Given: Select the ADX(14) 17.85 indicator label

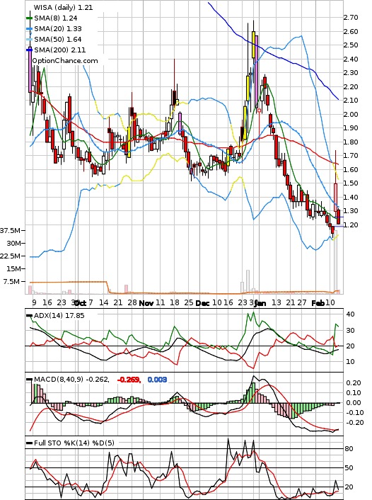Looking at the screenshot, I should [x=59, y=316].
